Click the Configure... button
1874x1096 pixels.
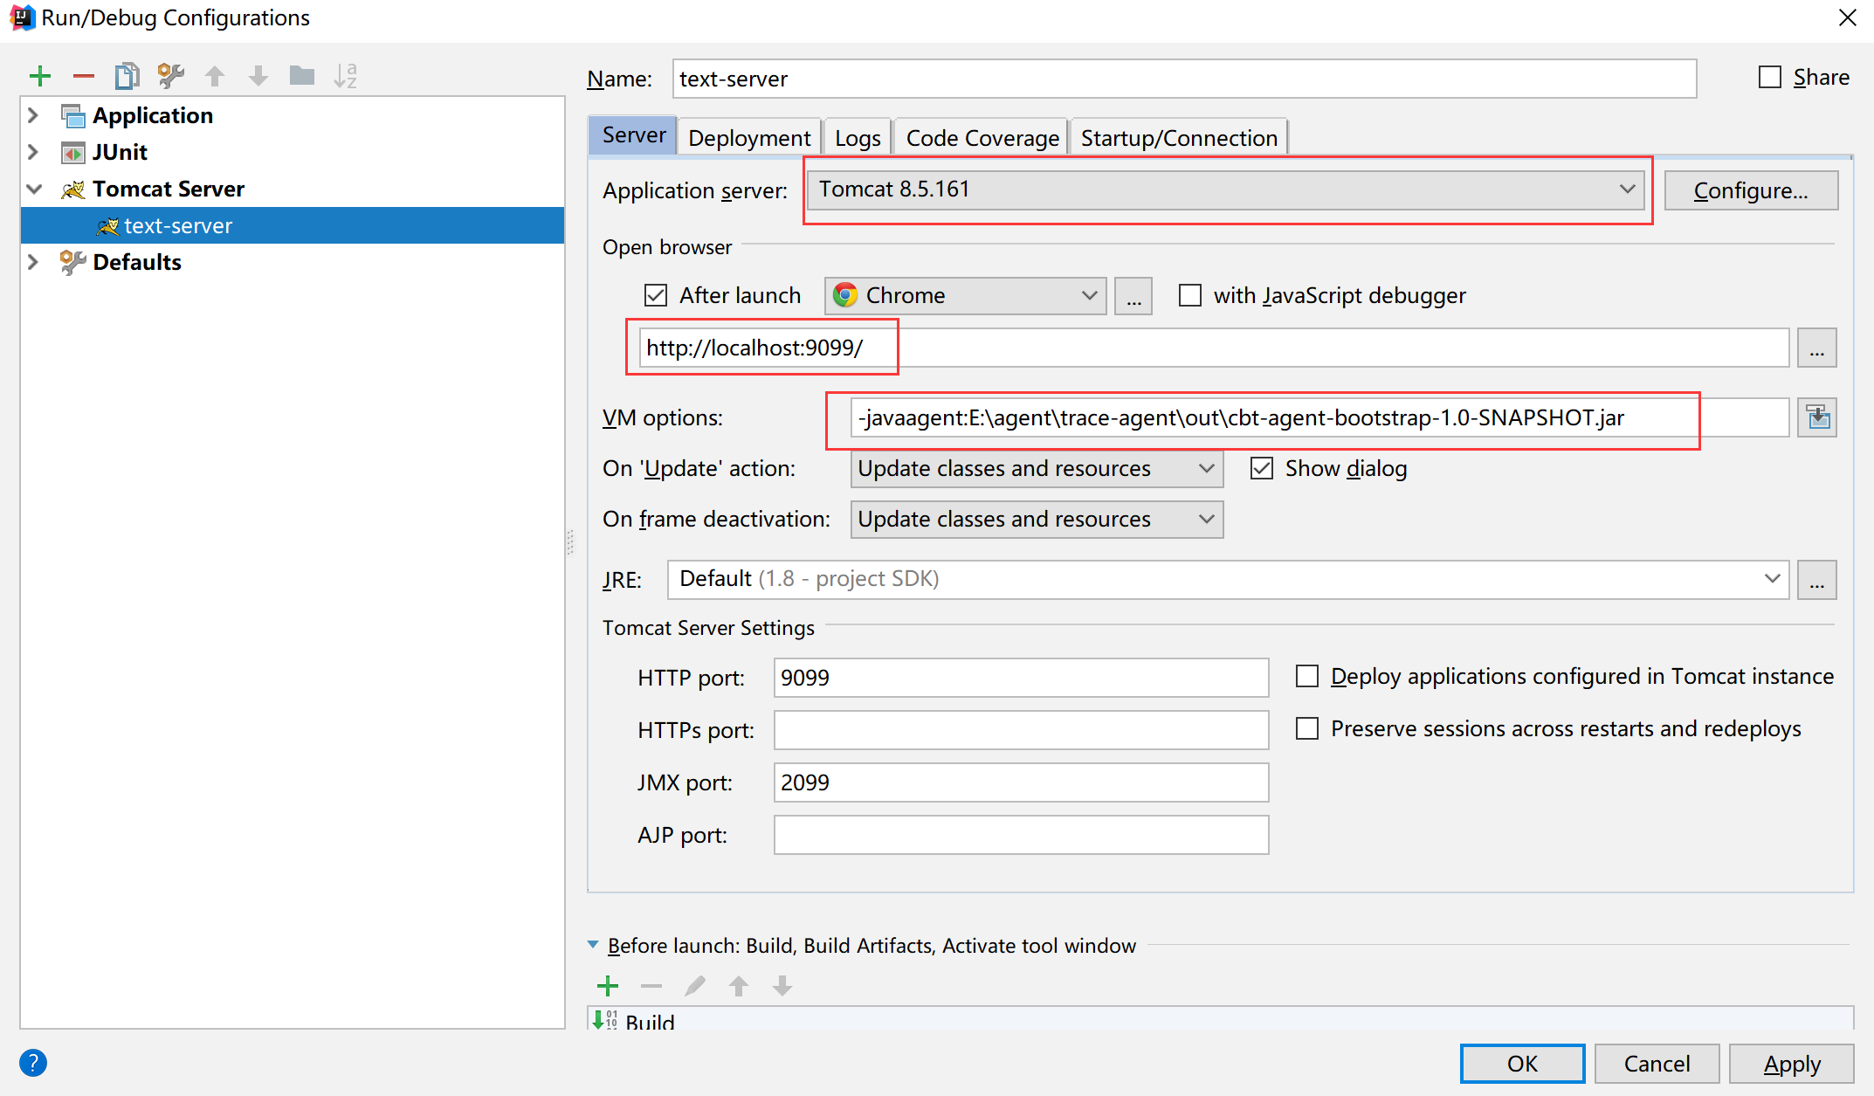coord(1750,190)
